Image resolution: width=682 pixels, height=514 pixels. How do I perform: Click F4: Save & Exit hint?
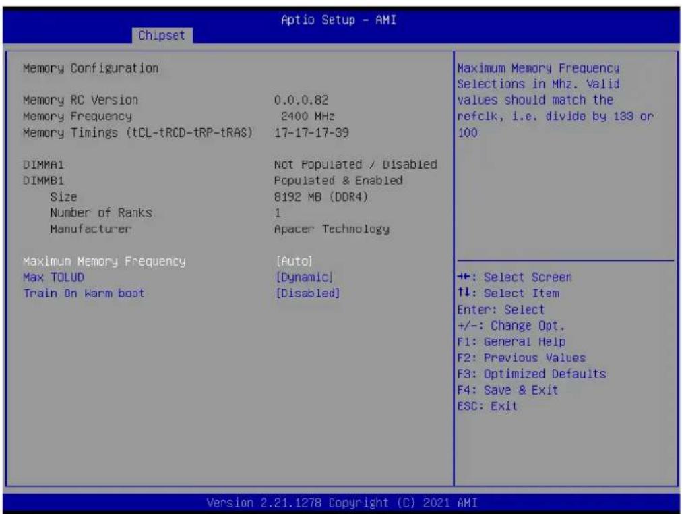507,390
